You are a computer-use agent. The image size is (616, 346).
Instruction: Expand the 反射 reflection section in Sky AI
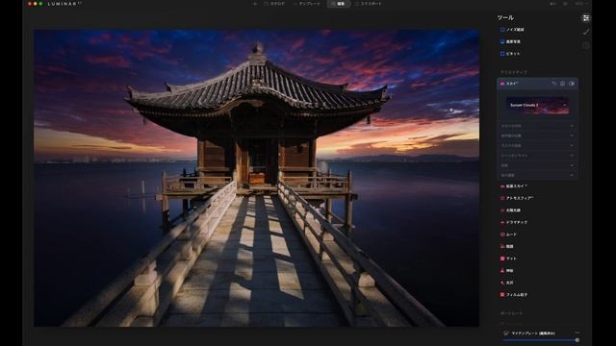point(537,165)
